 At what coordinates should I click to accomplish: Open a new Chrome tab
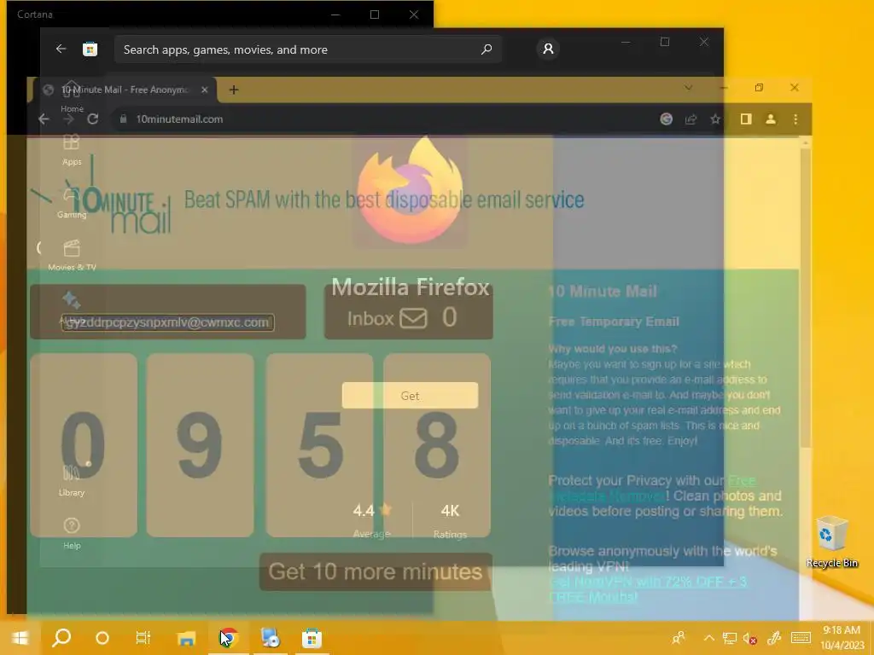click(x=234, y=90)
